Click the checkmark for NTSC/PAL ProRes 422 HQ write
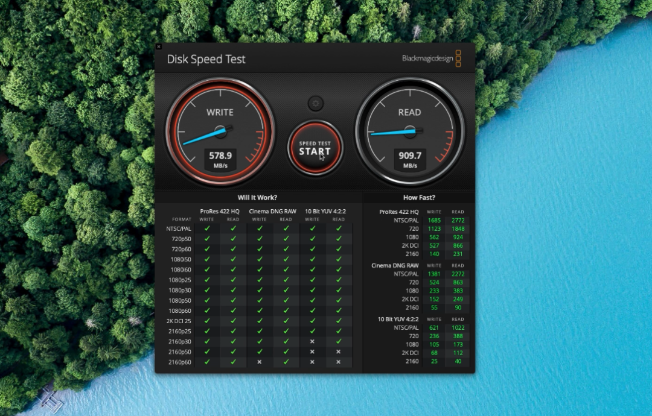Screen dimensions: 652x416 pos(207,228)
